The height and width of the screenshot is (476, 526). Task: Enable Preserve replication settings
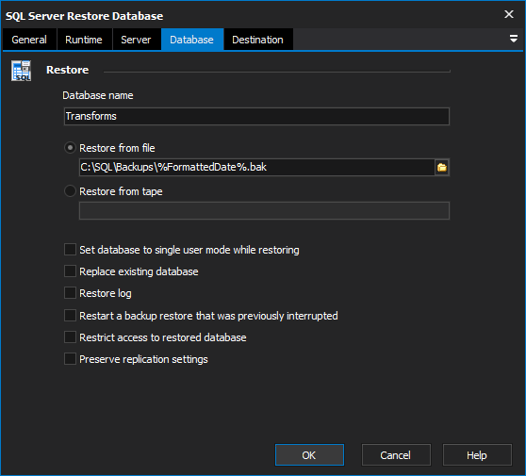coord(70,359)
